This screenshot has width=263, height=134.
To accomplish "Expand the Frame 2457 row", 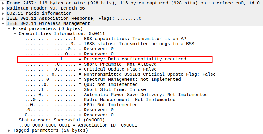I will coord(3,3).
